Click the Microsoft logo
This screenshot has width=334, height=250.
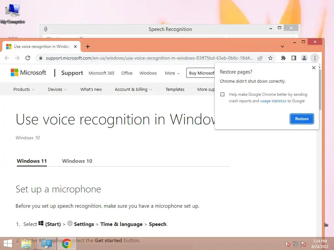click(x=28, y=73)
